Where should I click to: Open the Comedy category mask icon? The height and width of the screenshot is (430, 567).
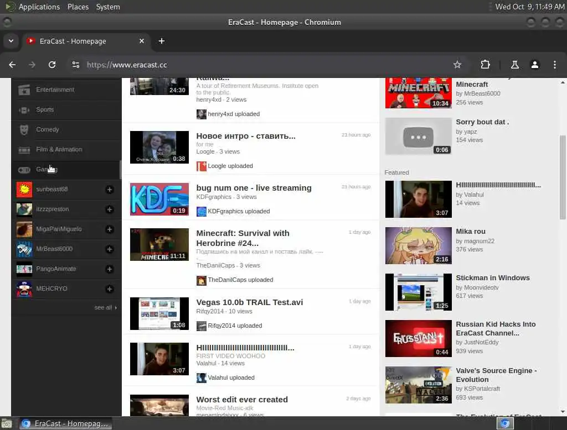pyautogui.click(x=24, y=130)
